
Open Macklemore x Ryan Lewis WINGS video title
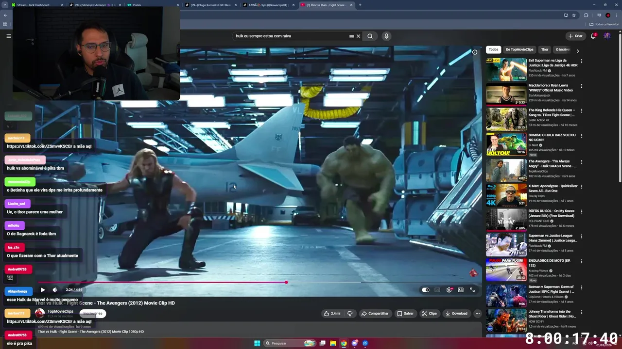551,88
